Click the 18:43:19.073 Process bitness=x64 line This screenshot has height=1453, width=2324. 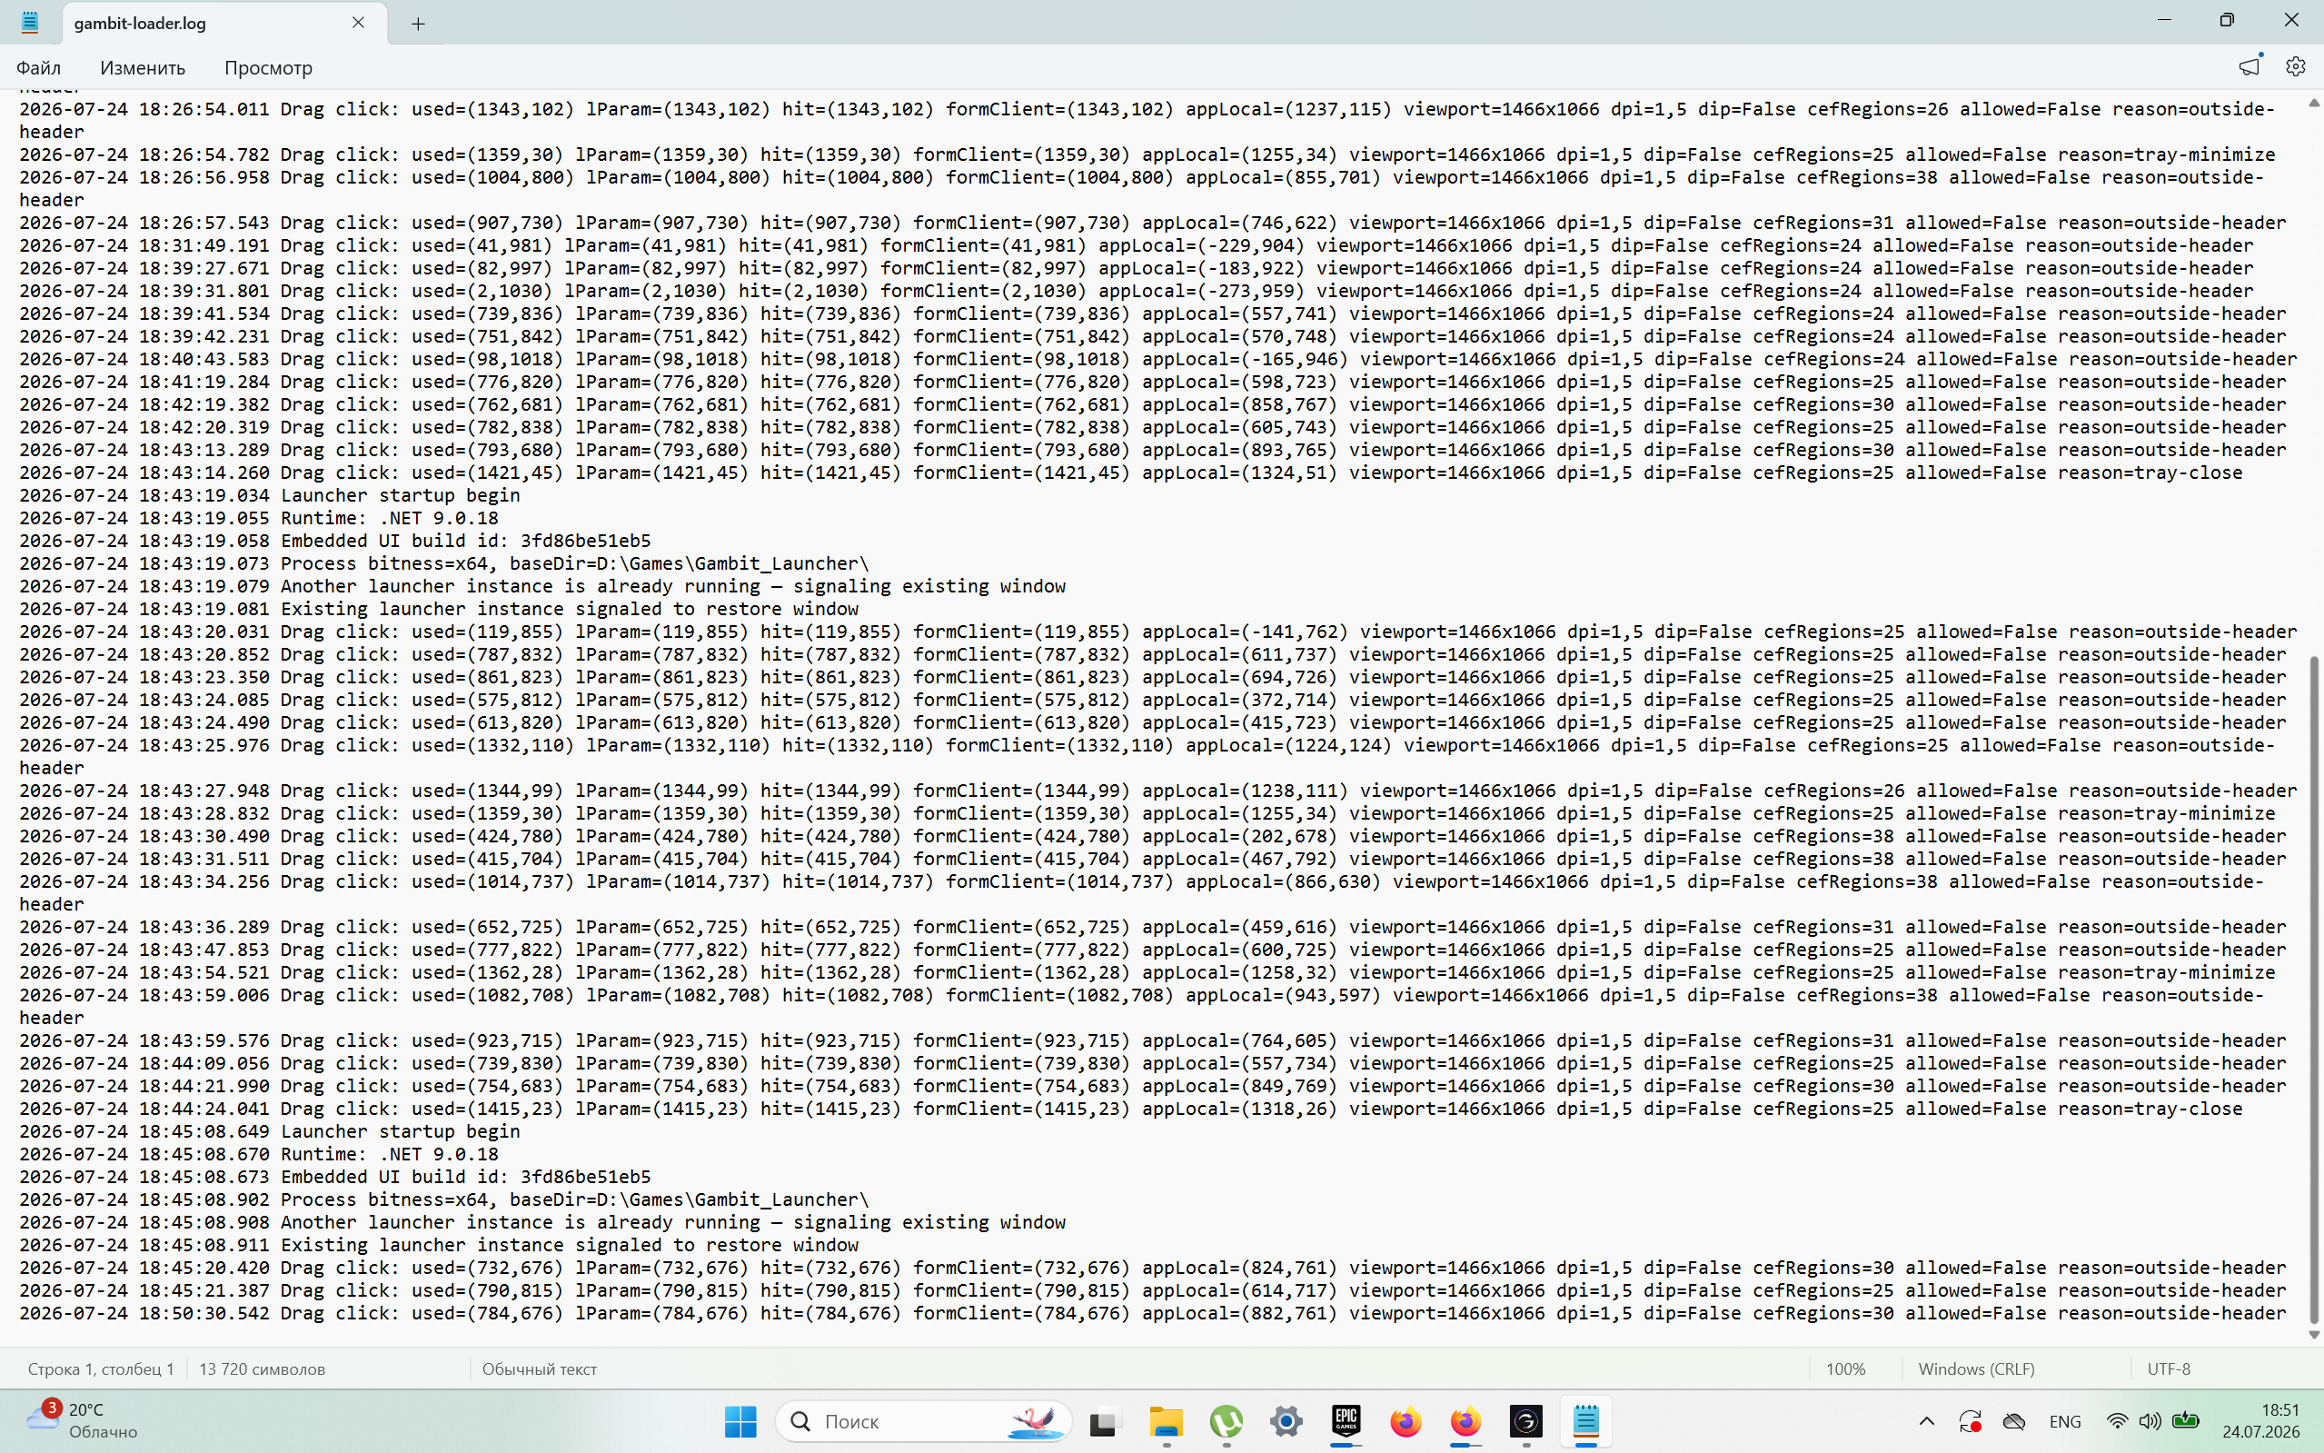pos(444,563)
